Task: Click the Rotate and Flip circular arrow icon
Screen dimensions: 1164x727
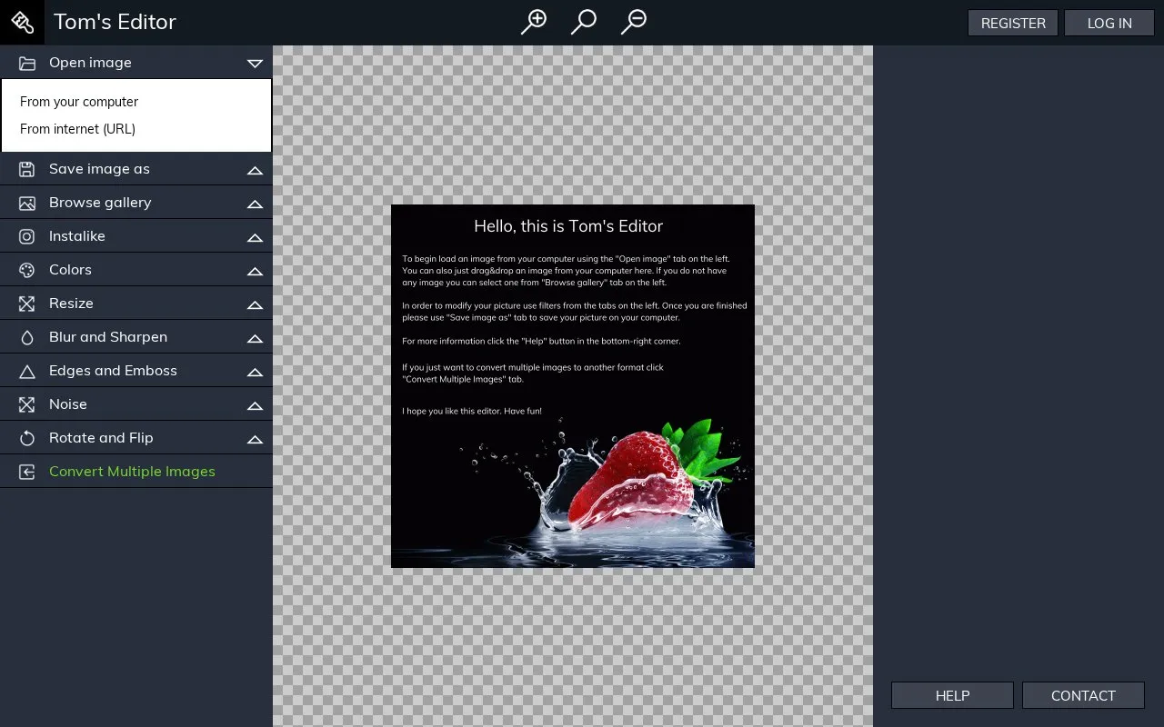Action: tap(27, 438)
